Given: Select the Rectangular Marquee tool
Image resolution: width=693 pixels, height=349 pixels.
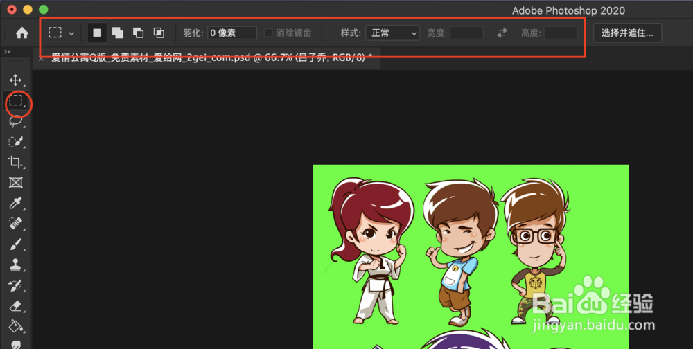Looking at the screenshot, I should [x=16, y=100].
